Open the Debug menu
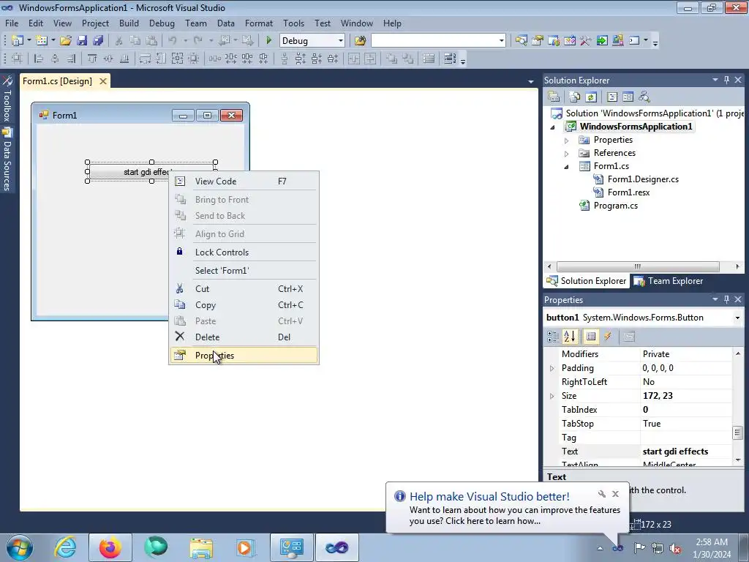Image resolution: width=749 pixels, height=562 pixels. tap(162, 23)
